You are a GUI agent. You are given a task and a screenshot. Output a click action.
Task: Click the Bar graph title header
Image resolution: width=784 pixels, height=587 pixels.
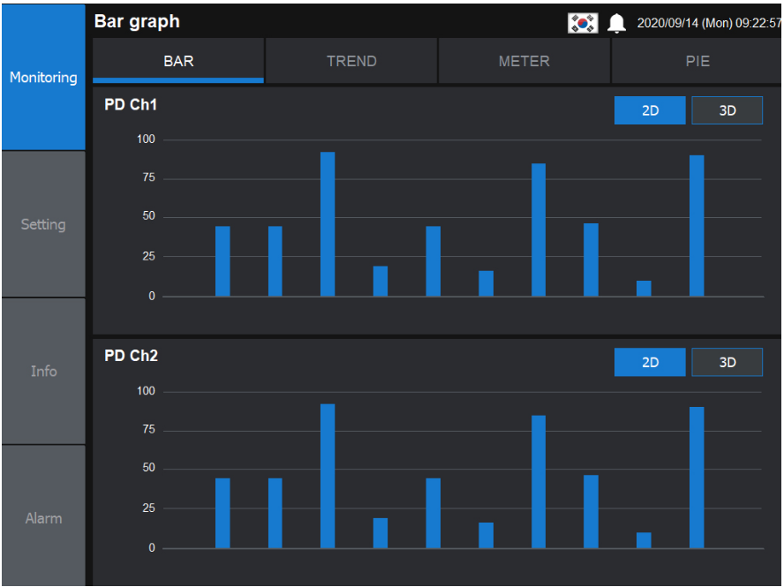click(x=138, y=21)
